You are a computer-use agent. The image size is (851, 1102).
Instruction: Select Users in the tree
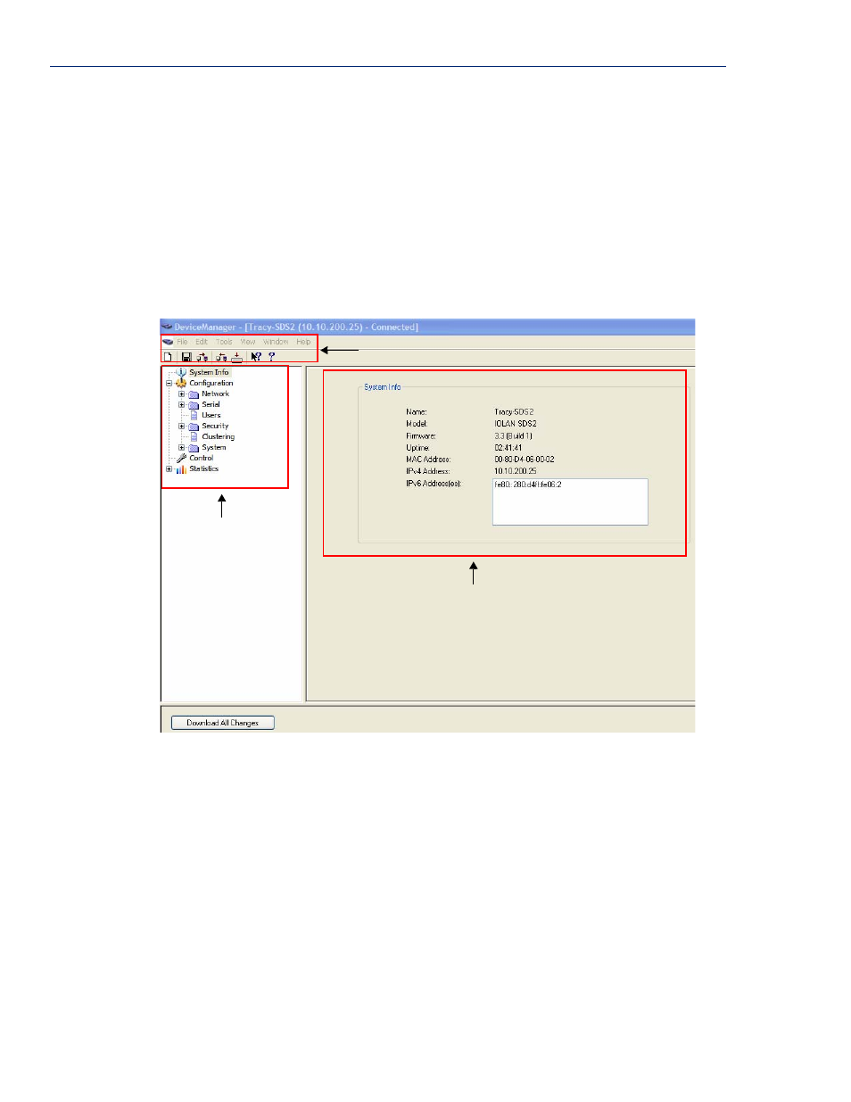(x=211, y=415)
